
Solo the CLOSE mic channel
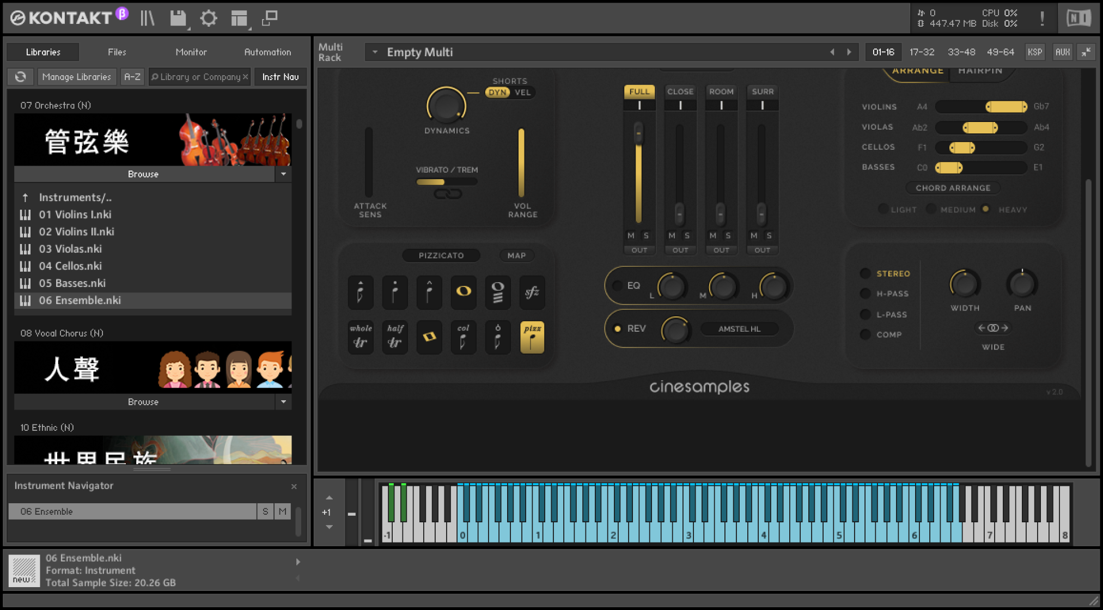687,235
